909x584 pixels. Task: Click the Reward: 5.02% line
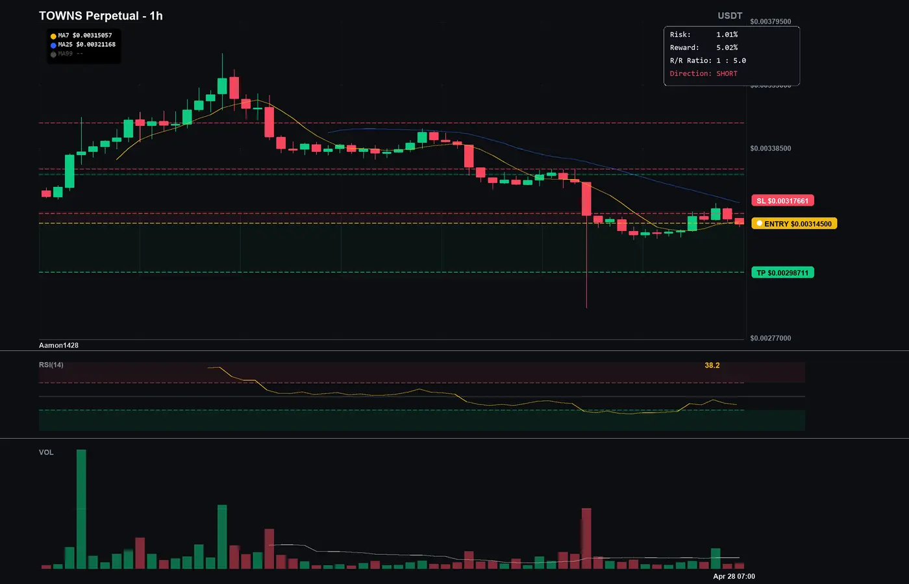(x=704, y=48)
